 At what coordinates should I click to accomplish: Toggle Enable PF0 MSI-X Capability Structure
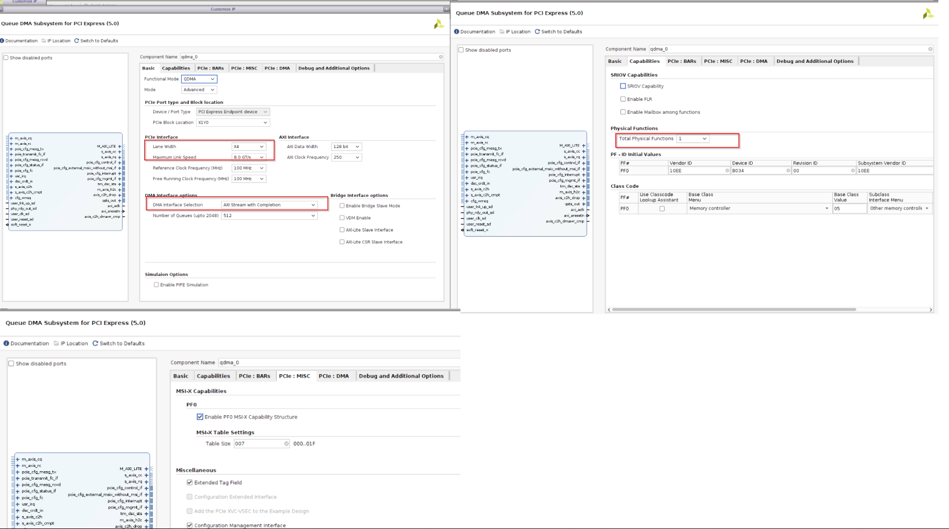[x=200, y=417]
